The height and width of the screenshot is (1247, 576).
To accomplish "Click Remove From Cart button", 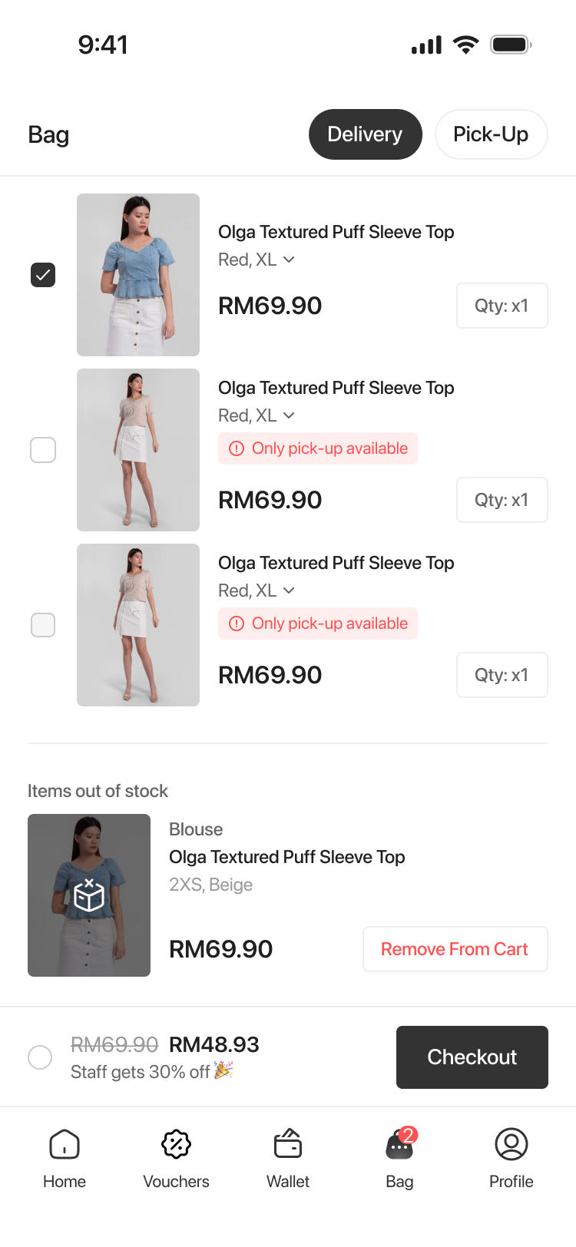I will (x=455, y=949).
